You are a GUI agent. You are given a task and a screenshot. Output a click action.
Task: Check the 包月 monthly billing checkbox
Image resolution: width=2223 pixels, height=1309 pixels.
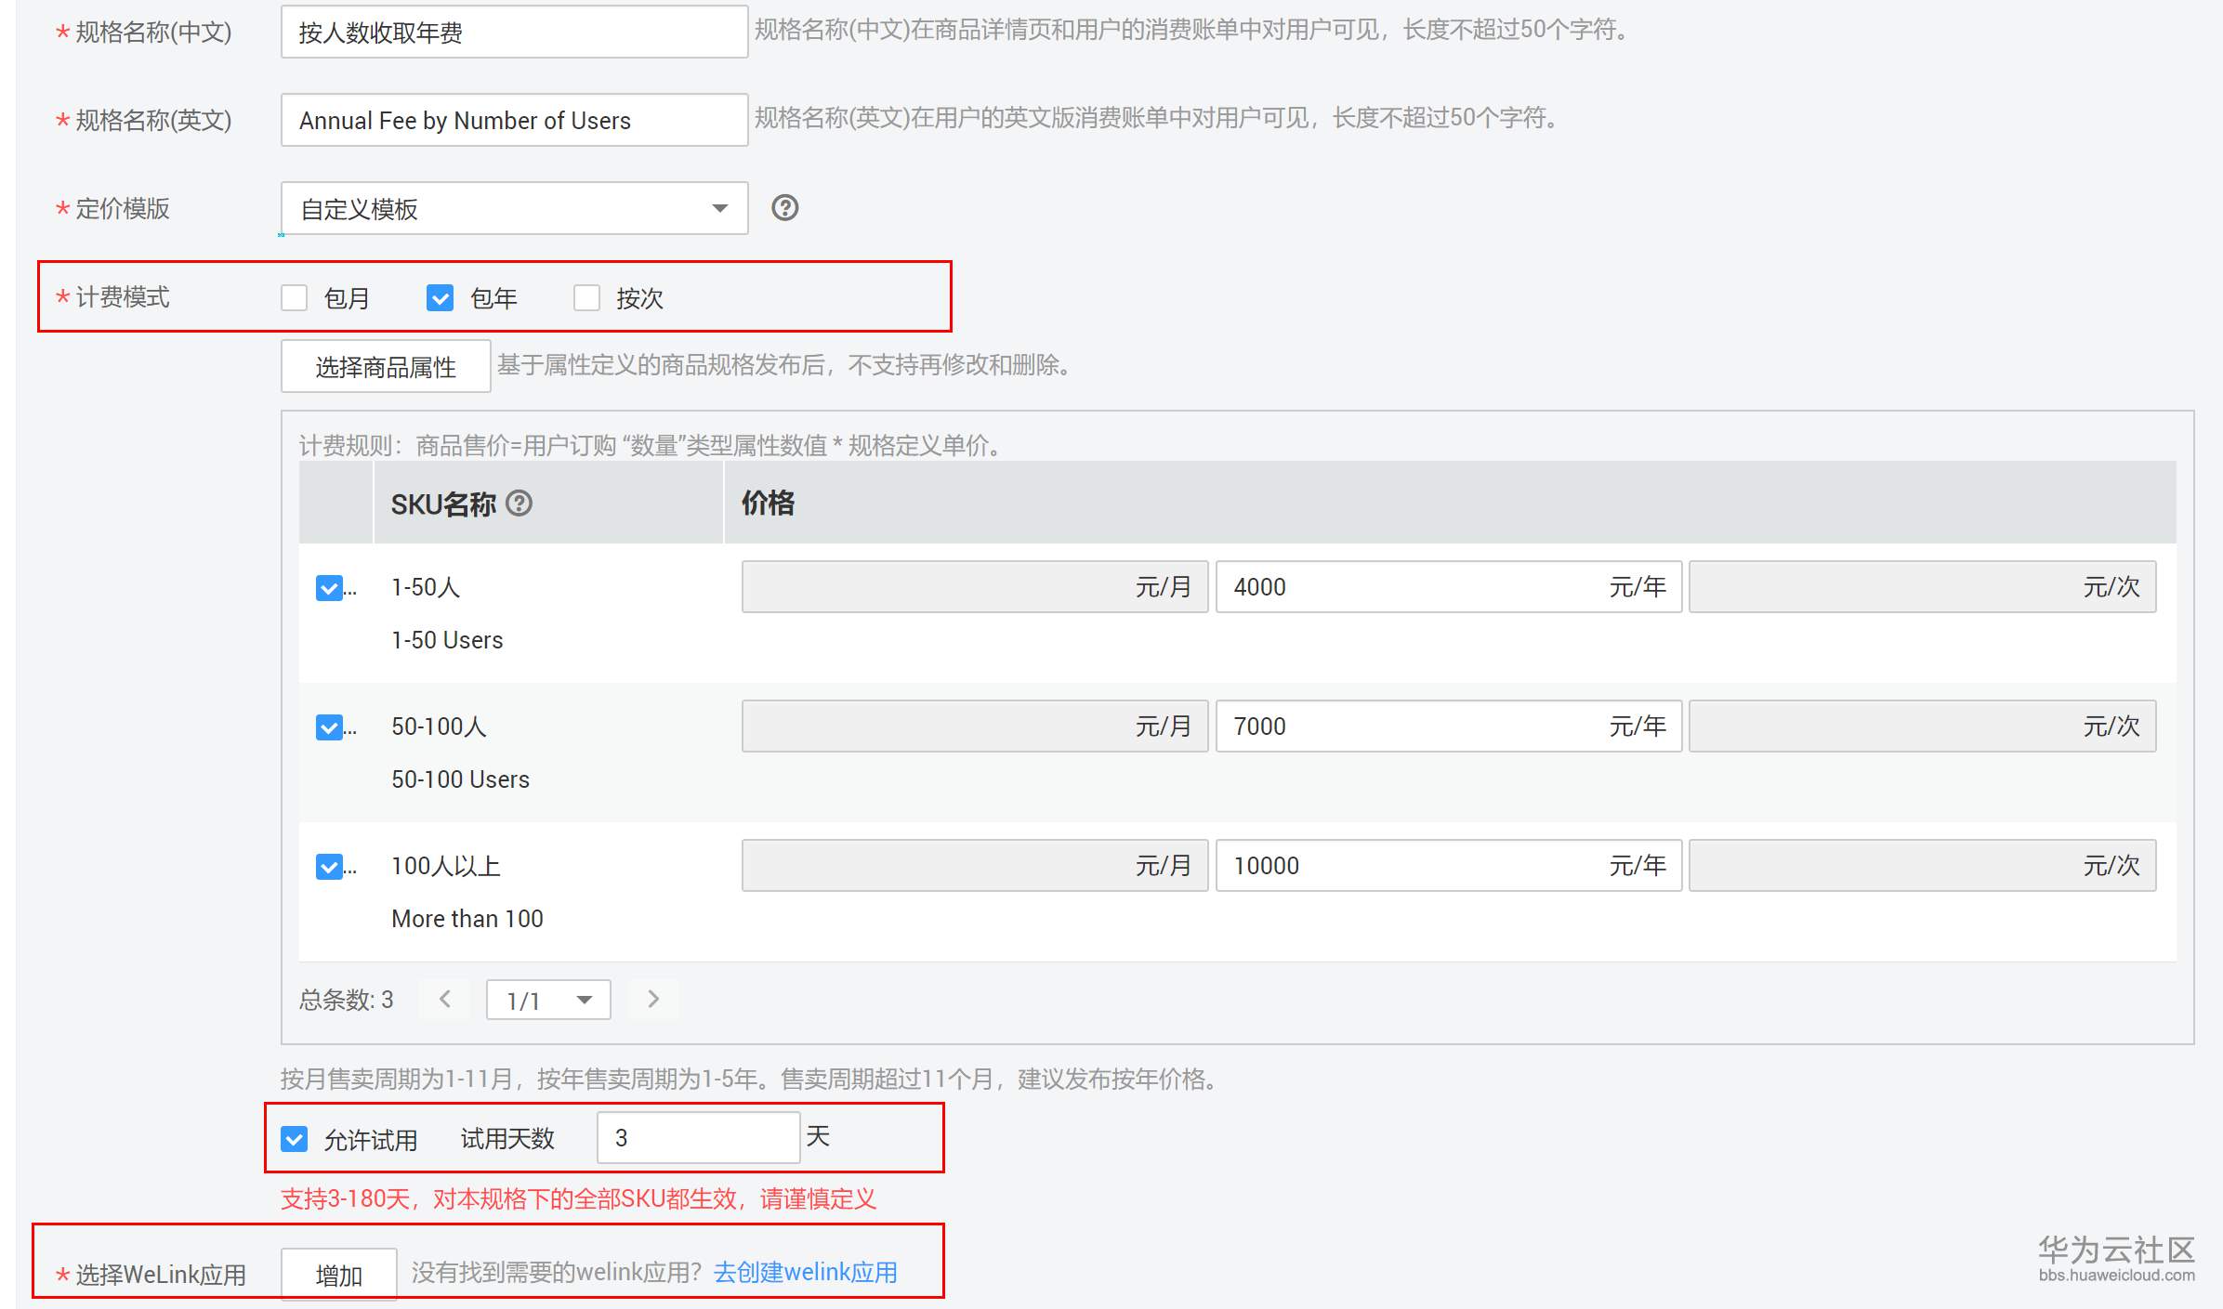pyautogui.click(x=295, y=298)
